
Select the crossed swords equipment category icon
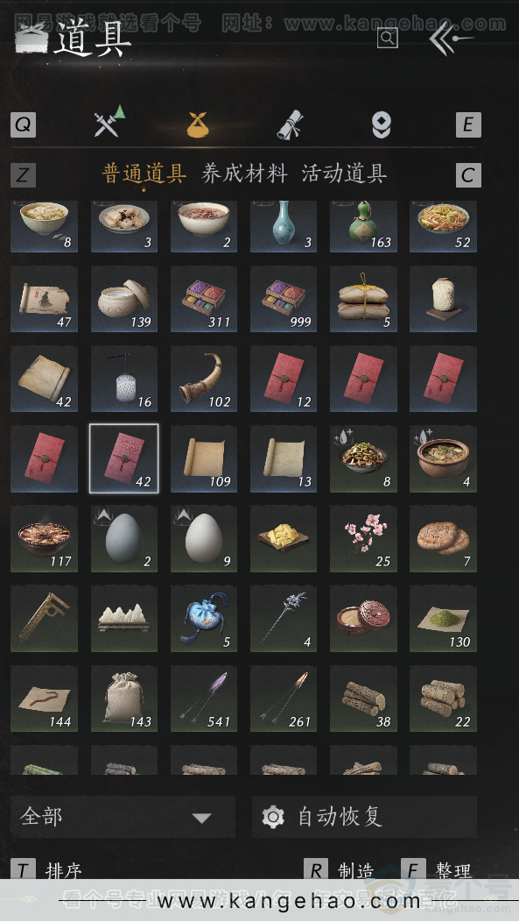pyautogui.click(x=109, y=123)
